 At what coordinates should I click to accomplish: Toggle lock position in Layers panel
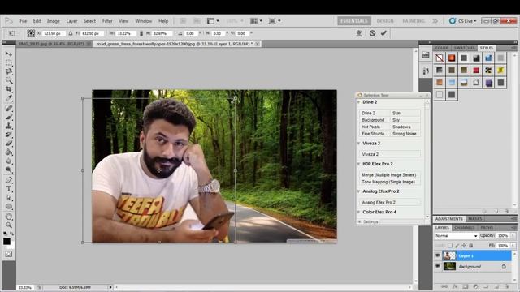click(x=464, y=245)
